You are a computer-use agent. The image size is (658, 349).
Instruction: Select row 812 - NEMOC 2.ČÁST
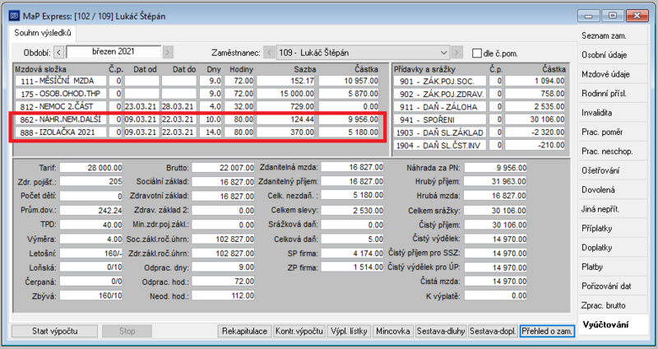(x=197, y=107)
